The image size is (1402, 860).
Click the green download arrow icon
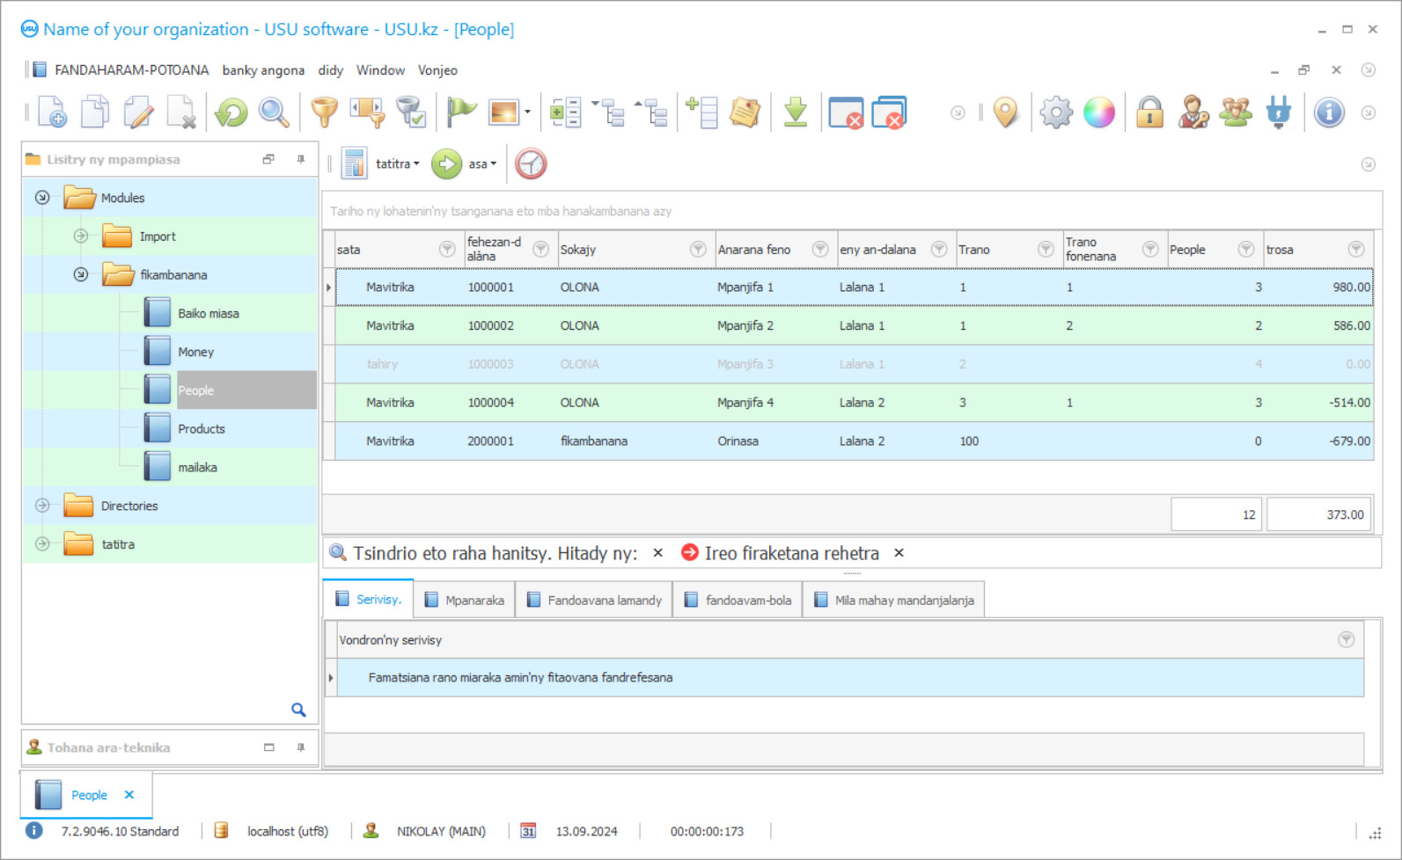795,113
